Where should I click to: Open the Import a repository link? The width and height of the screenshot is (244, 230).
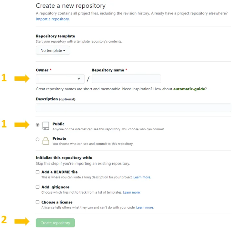tap(53, 19)
